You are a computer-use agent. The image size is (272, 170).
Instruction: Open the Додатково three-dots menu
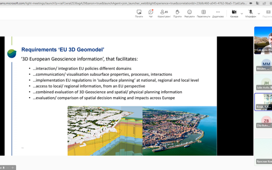(x=218, y=14)
